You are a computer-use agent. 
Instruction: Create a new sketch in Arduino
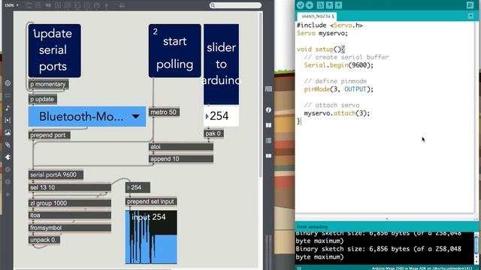(x=320, y=5)
